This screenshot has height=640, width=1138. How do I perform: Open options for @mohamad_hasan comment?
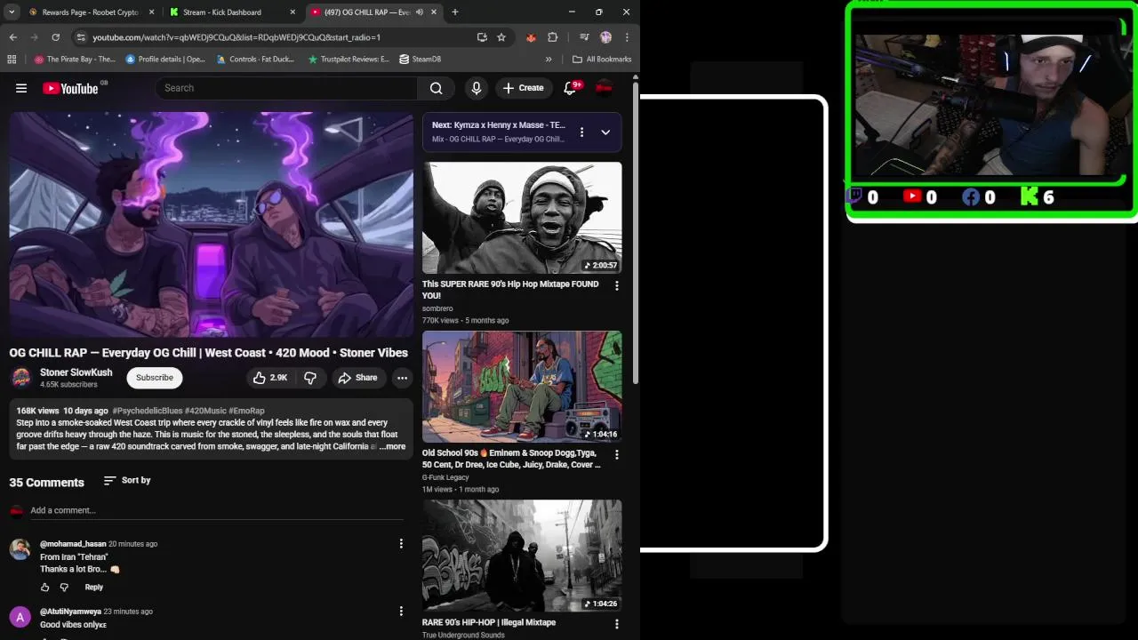pos(401,544)
